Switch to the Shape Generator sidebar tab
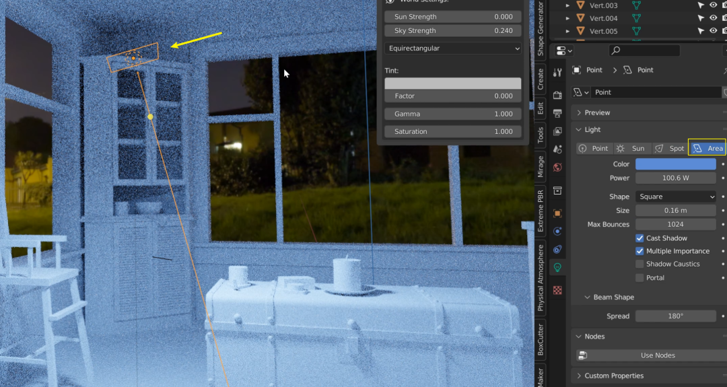The width and height of the screenshot is (727, 387). [541, 29]
